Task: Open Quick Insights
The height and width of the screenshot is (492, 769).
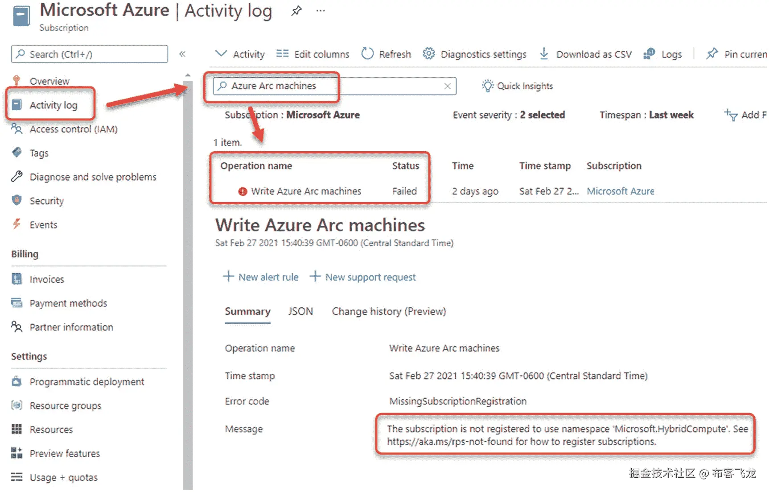Action: click(518, 86)
